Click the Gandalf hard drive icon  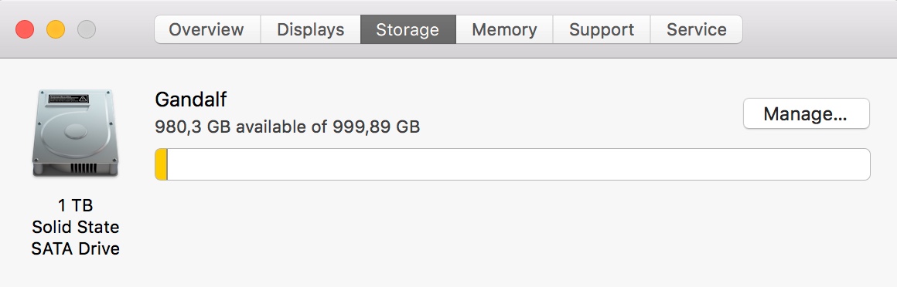click(75, 133)
